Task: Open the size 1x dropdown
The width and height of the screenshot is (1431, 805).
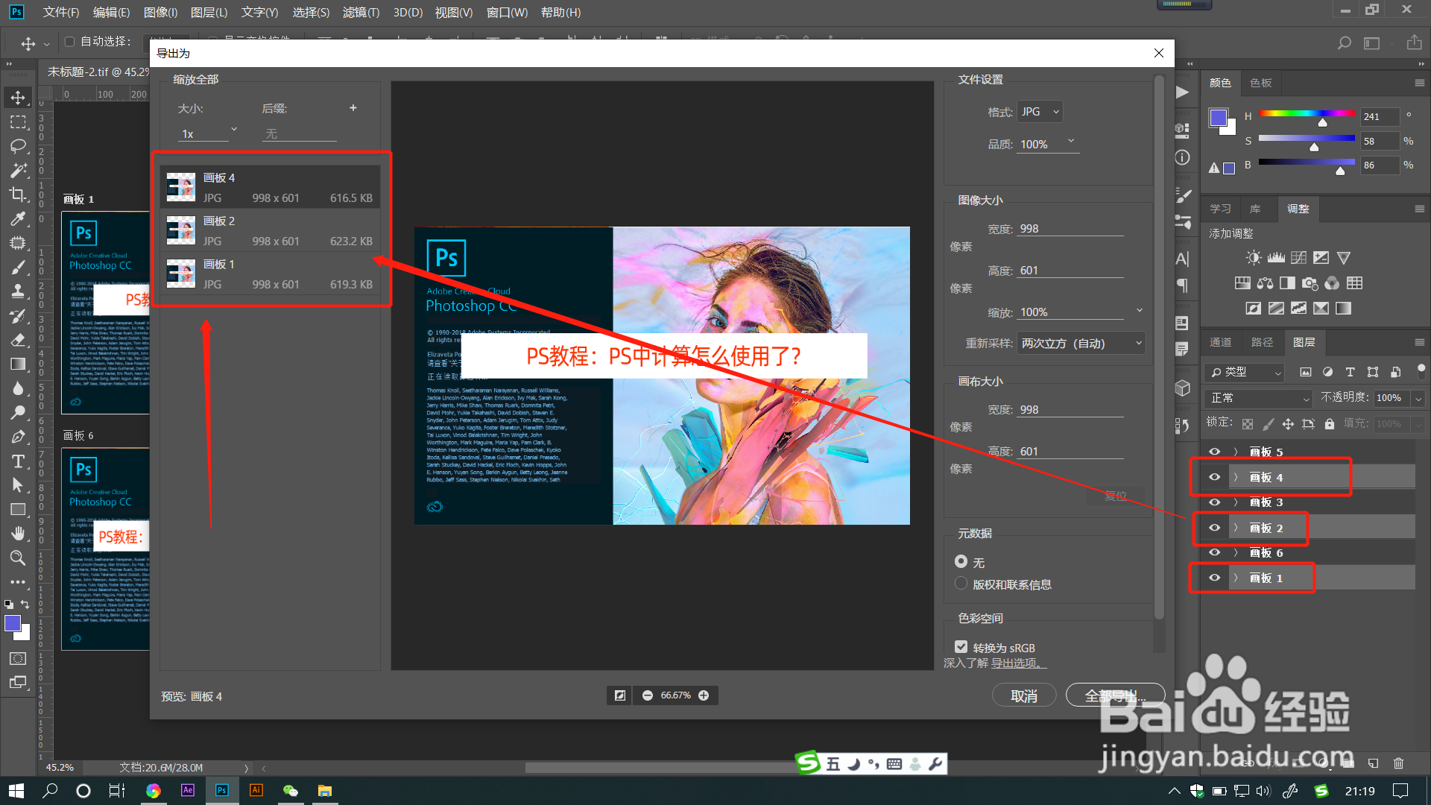Action: tap(208, 133)
